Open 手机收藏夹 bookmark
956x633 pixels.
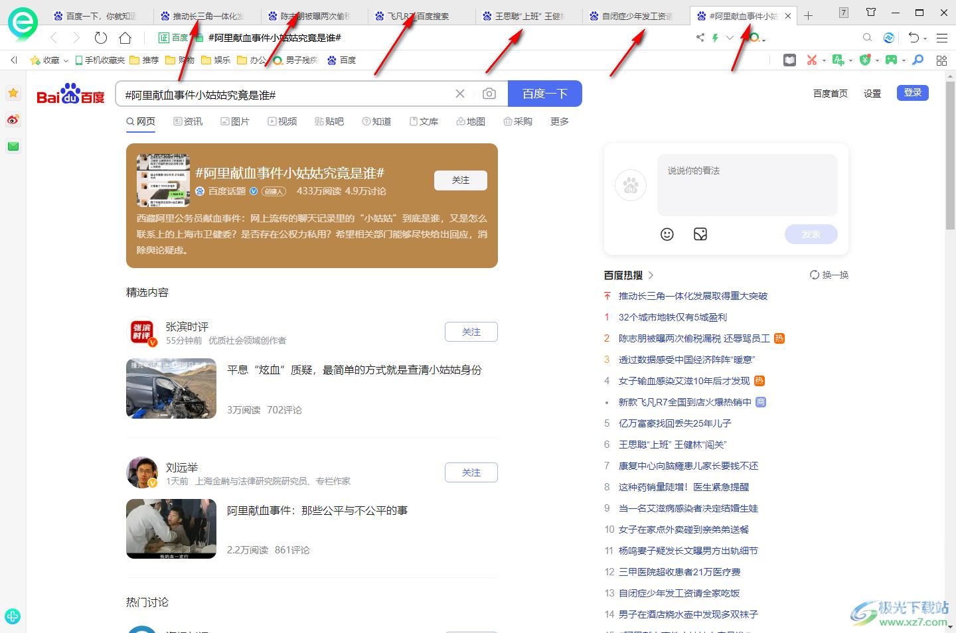100,60
